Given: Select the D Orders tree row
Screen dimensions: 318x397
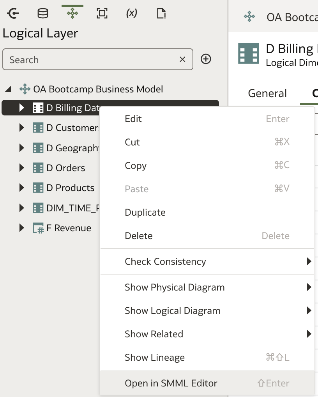Looking at the screenshot, I should (66, 168).
